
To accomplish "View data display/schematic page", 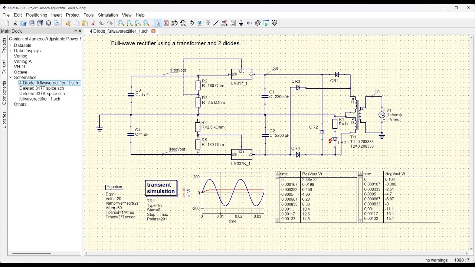I will (x=266, y=23).
